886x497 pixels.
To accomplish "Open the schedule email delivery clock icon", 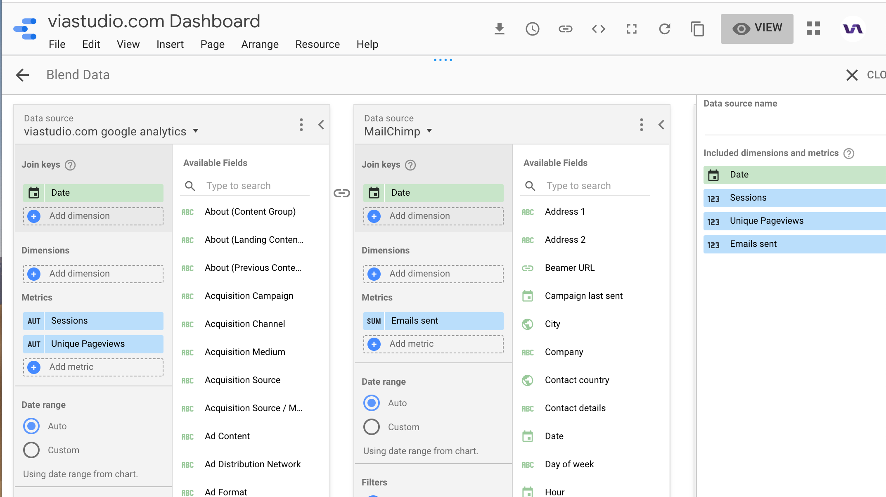I will pyautogui.click(x=533, y=29).
